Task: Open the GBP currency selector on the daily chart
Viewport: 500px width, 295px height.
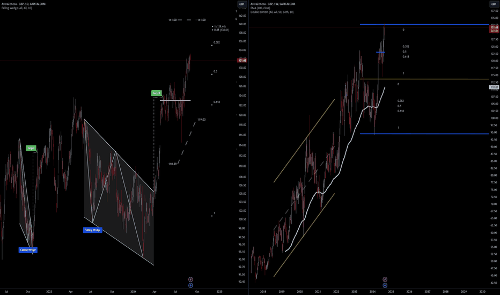Action: (x=242, y=4)
